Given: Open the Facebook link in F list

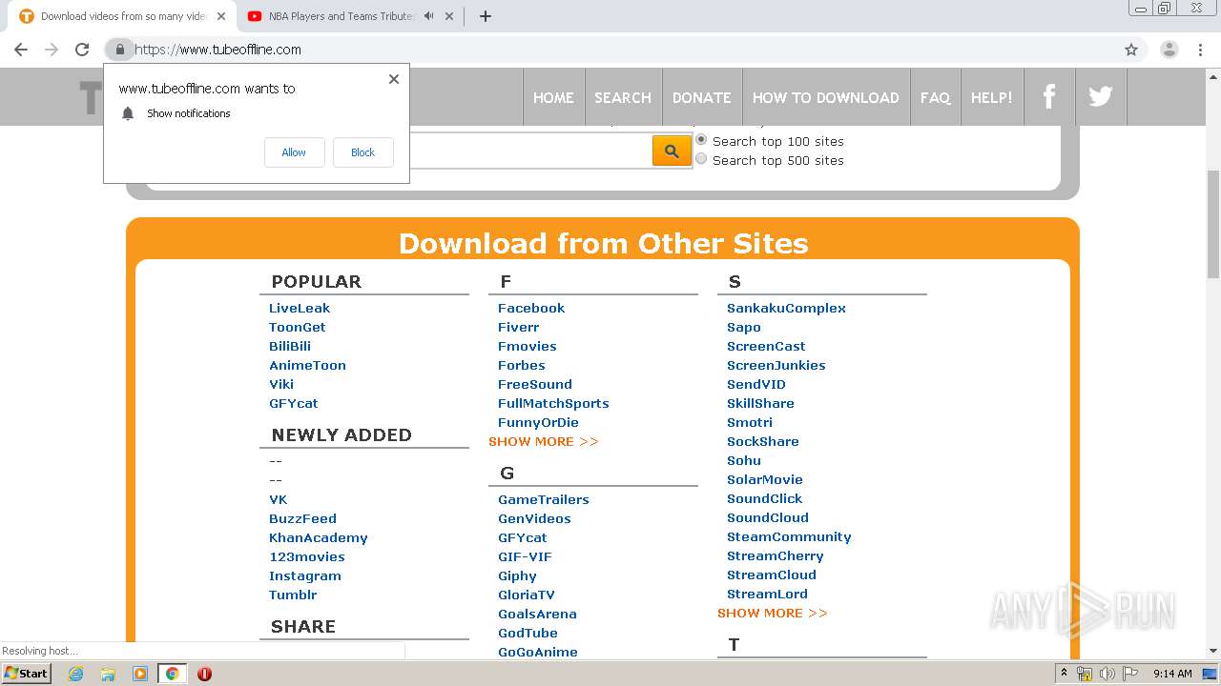Looking at the screenshot, I should 531,308.
